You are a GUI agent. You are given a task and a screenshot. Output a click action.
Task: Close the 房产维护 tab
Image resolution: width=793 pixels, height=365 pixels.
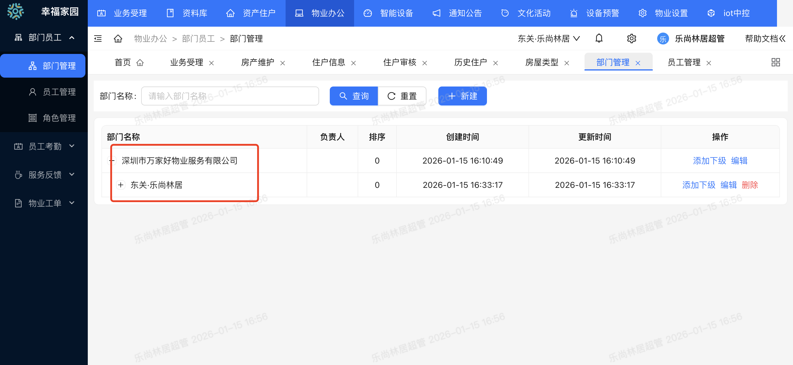[x=283, y=63]
